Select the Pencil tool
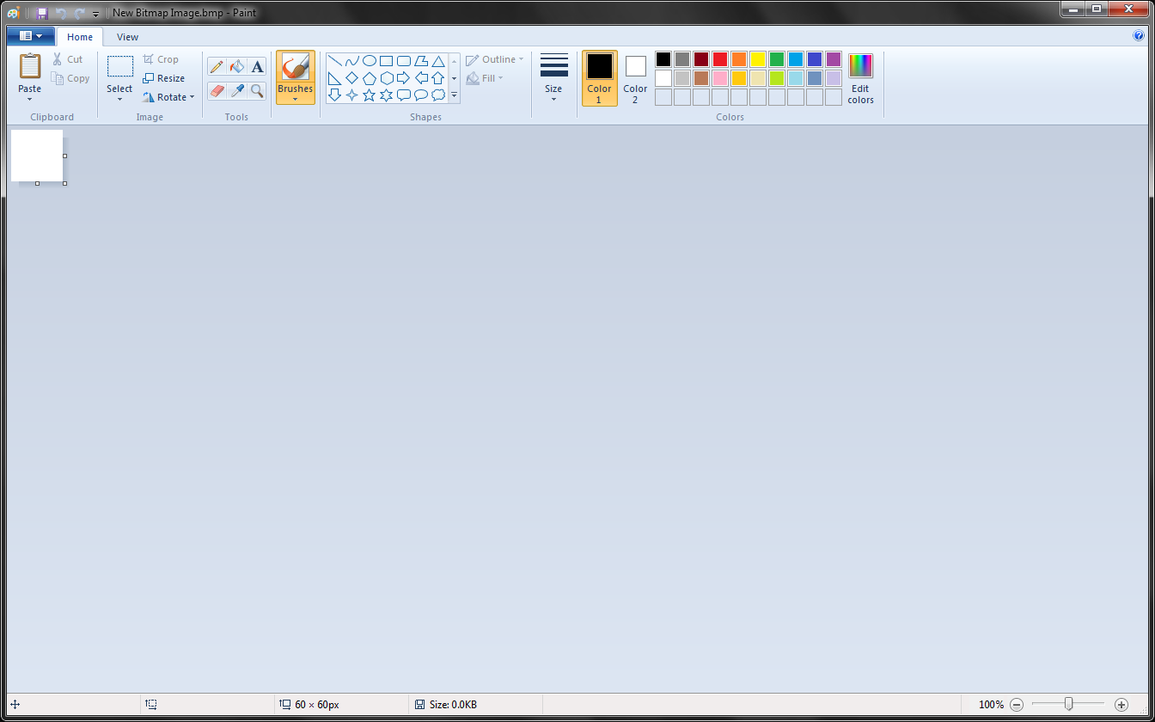This screenshot has height=722, width=1155. tap(217, 67)
